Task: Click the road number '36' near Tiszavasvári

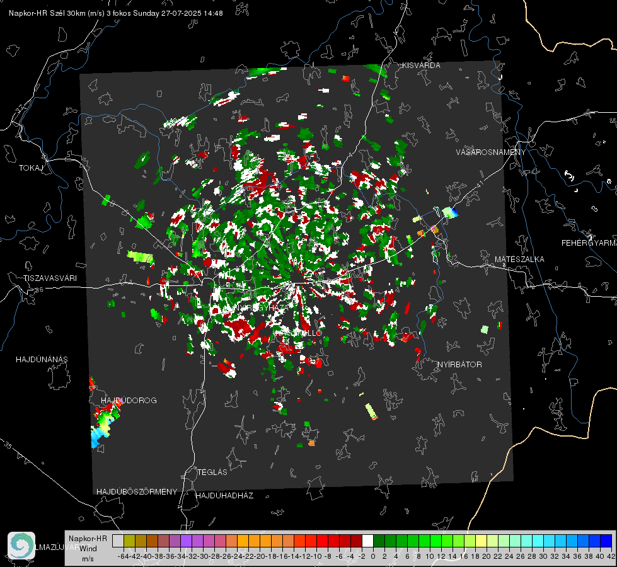Action: (39, 290)
